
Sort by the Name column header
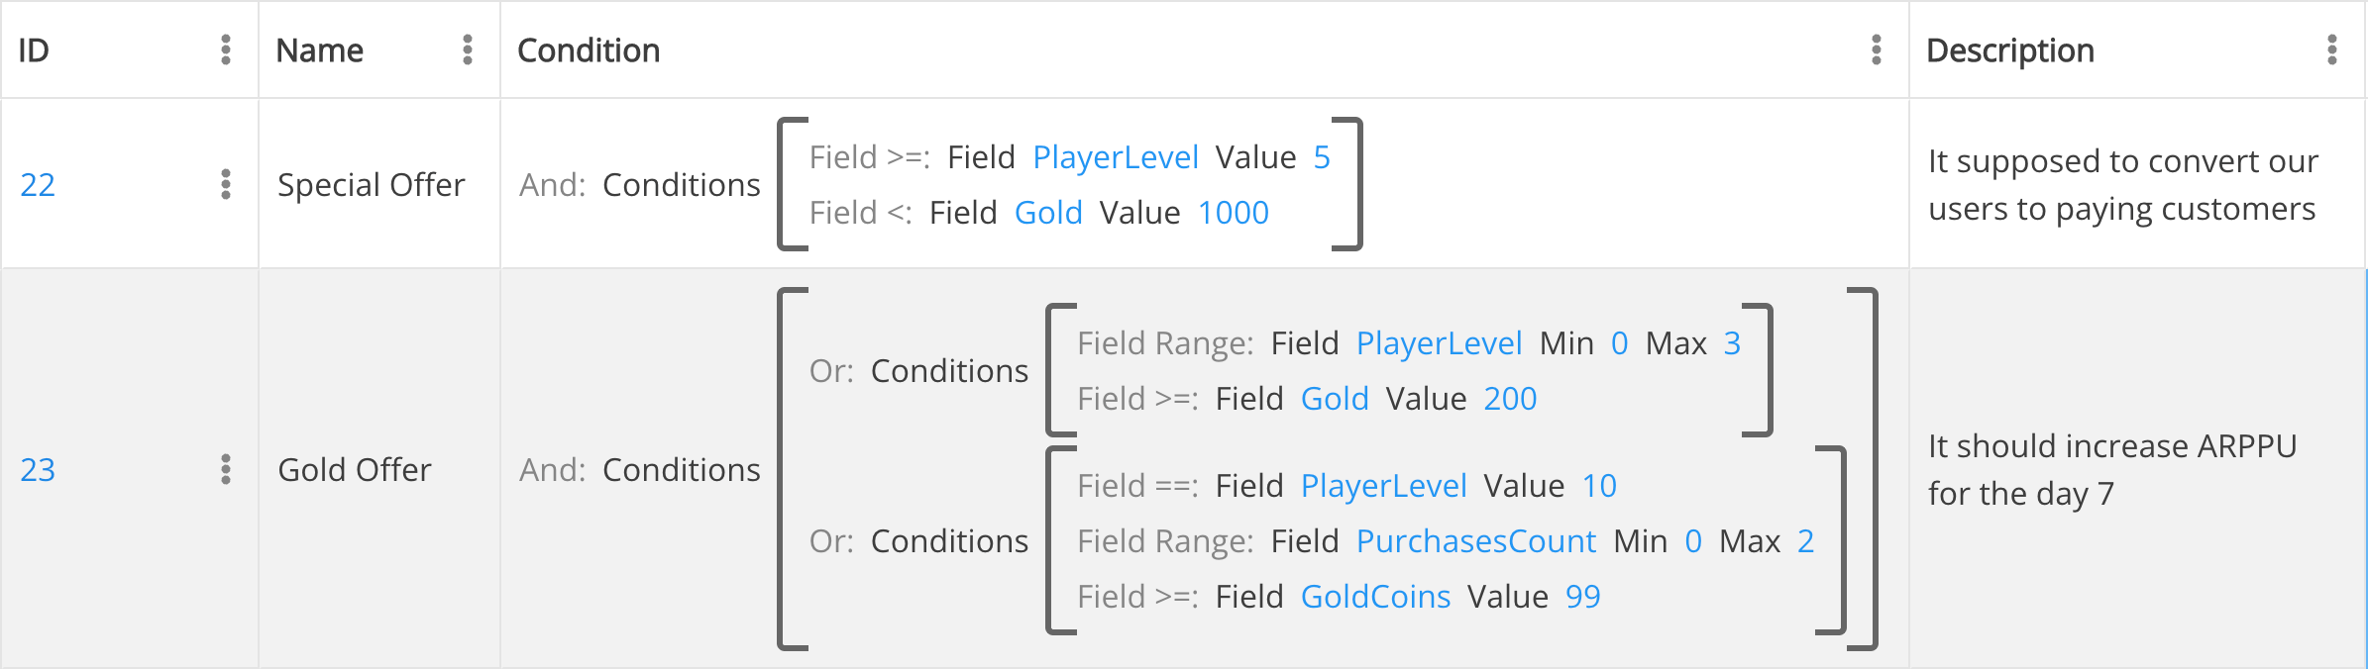pos(319,50)
